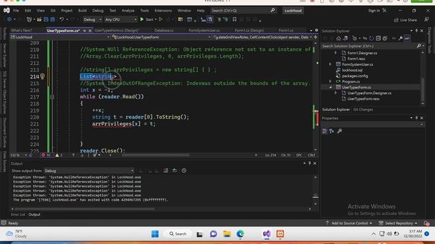
Task: Click the Start debugging button
Action: point(147,20)
